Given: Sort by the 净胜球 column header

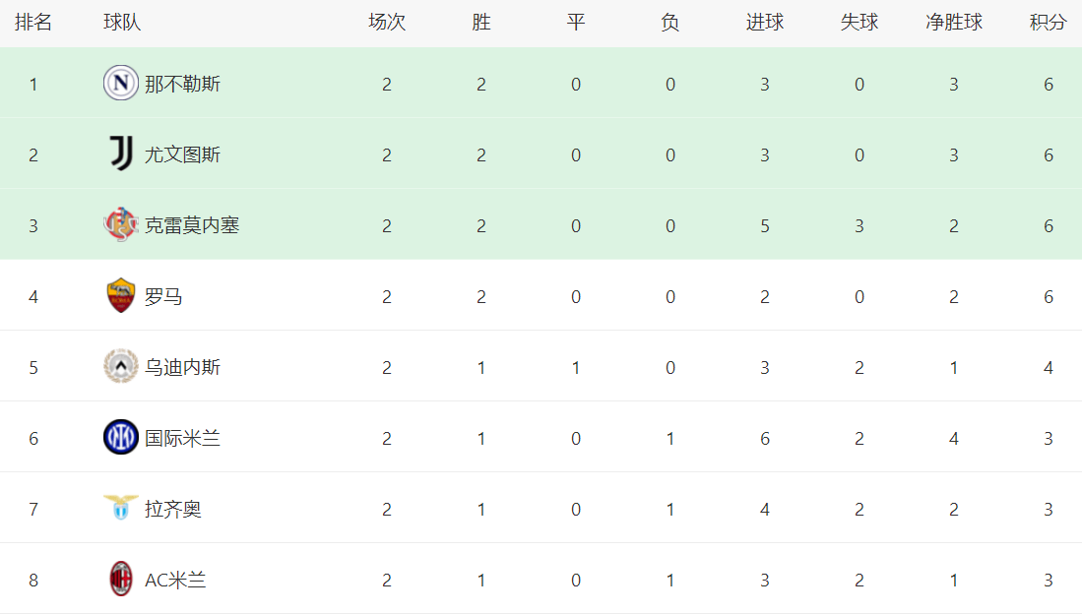Looking at the screenshot, I should pos(954,23).
